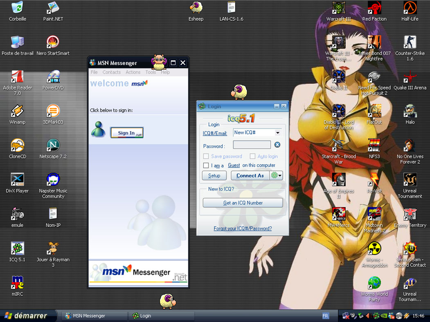Open Help menu in MSN Messenger
This screenshot has width=430, height=322.
pos(165,72)
